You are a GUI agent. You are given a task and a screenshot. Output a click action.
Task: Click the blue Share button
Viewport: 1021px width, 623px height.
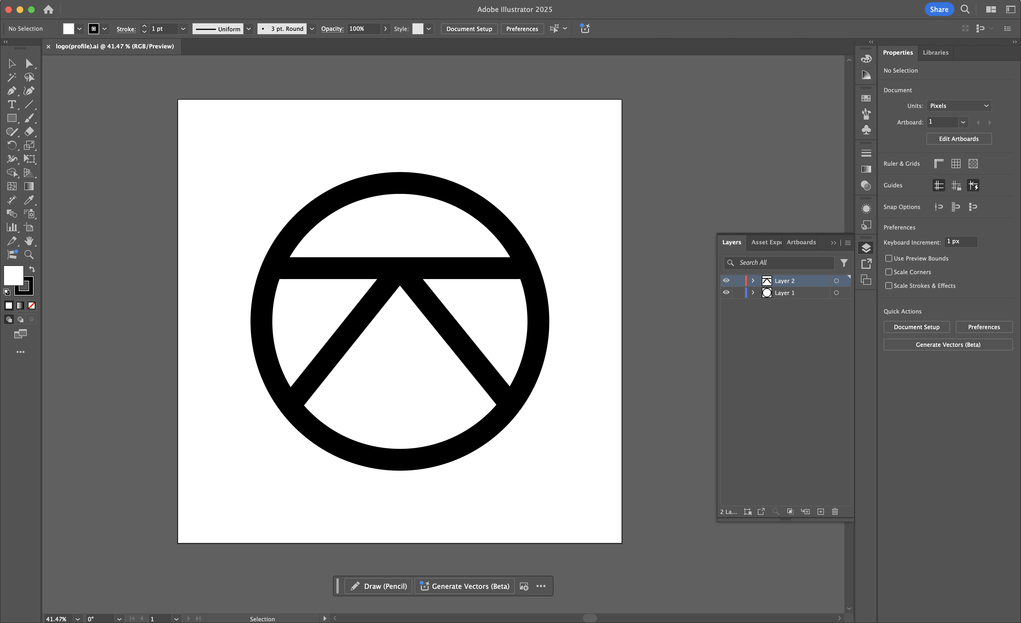(x=939, y=9)
